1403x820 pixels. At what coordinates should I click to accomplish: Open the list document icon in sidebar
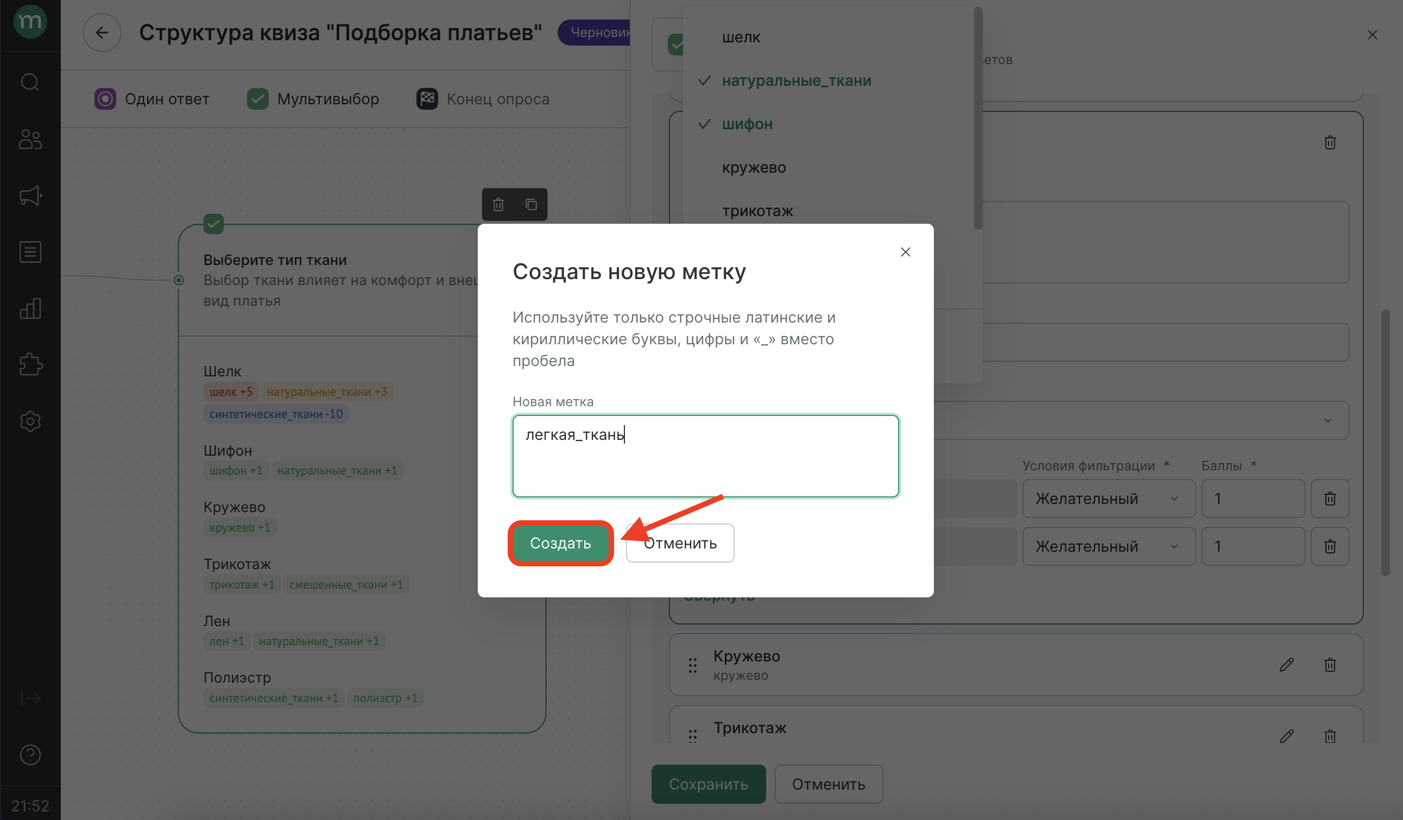point(30,251)
